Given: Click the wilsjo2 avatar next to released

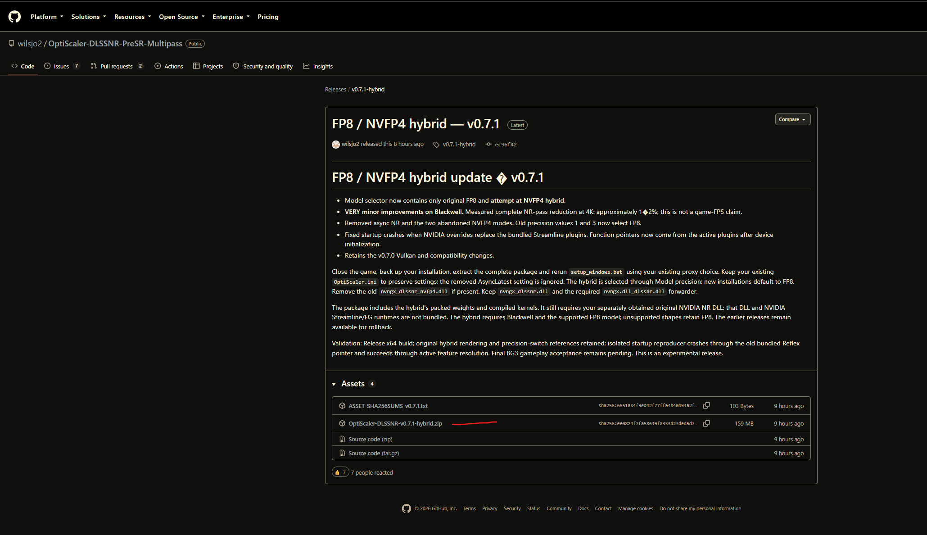Looking at the screenshot, I should (x=336, y=144).
